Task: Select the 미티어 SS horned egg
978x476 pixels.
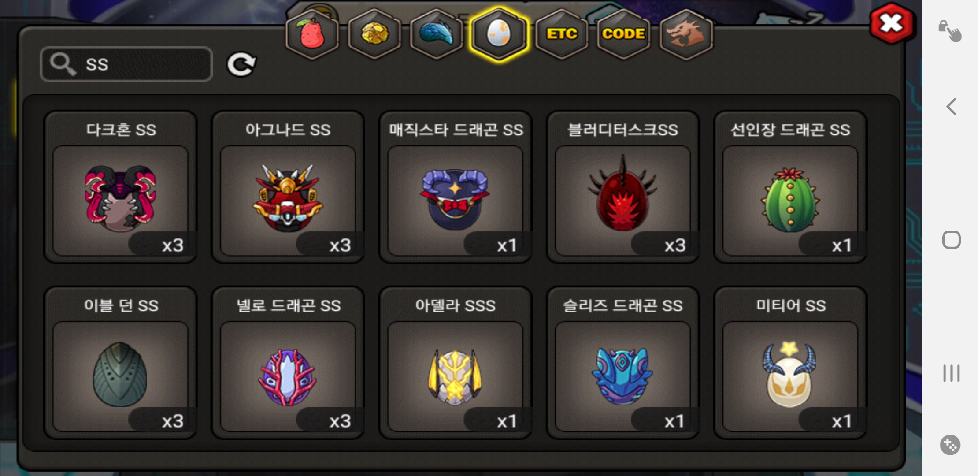Action: tap(790, 363)
